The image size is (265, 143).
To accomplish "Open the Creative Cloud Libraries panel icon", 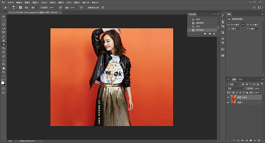I will [223, 55].
